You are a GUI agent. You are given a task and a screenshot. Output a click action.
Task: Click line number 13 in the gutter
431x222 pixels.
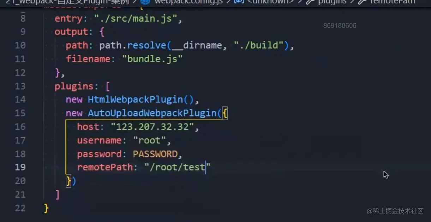pos(20,86)
